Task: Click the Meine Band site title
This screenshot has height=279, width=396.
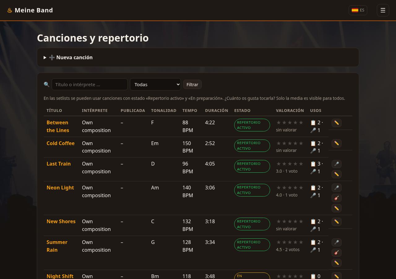Action: 34,10
